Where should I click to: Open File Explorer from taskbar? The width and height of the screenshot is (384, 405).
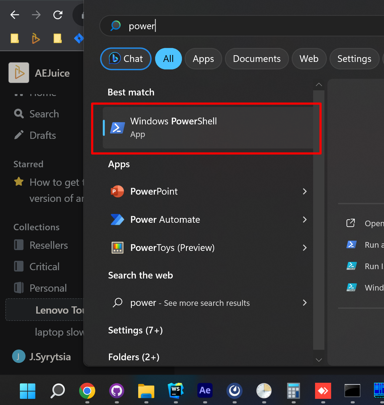tap(146, 391)
